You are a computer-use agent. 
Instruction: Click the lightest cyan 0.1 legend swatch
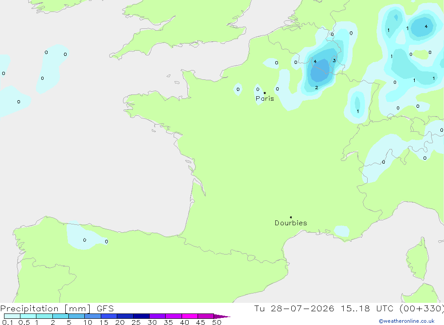point(12,316)
